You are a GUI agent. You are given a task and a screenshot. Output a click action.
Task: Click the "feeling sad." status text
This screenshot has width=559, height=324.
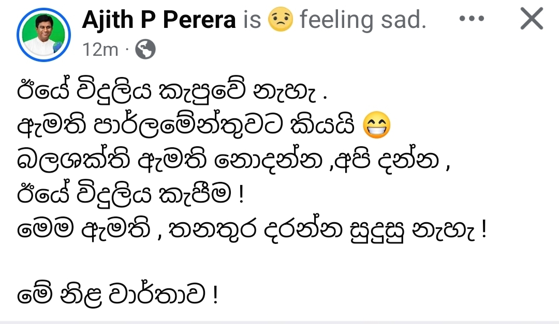click(x=363, y=20)
